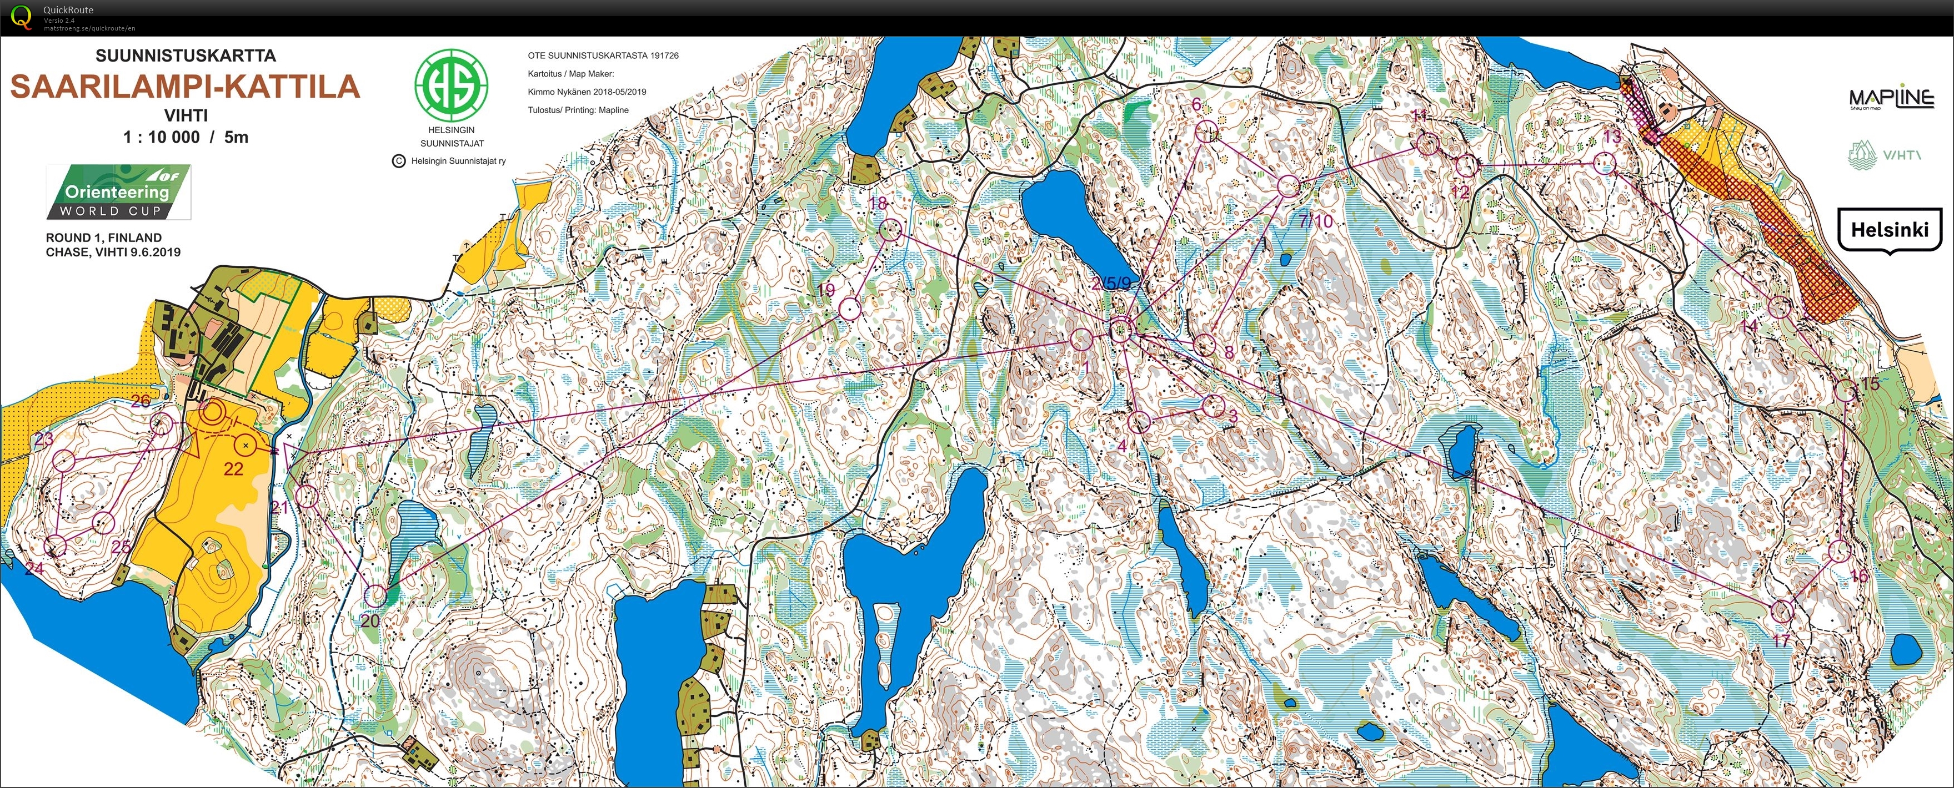Image resolution: width=1954 pixels, height=788 pixels.
Task: Click control circle 12
Action: click(x=1466, y=165)
